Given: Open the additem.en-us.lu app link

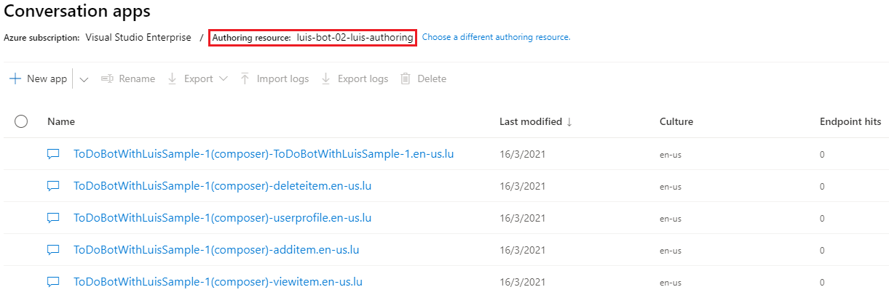Looking at the screenshot, I should 216,250.
